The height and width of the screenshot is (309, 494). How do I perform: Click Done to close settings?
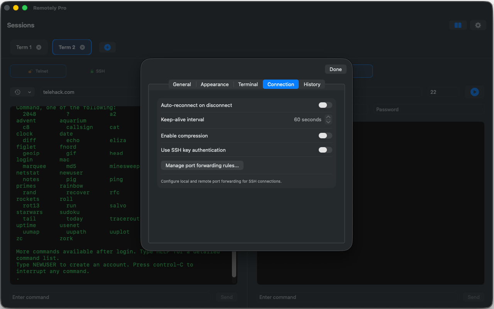pos(335,69)
